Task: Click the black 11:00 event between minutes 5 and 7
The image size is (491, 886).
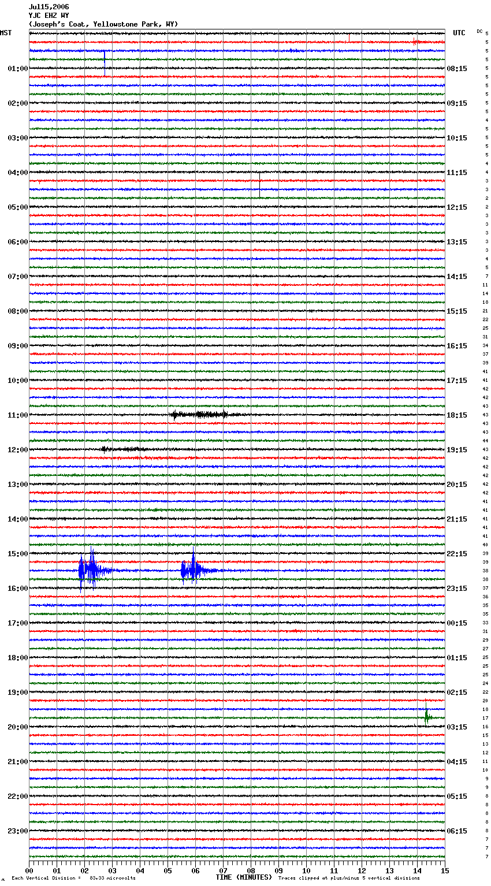Action: [x=200, y=414]
